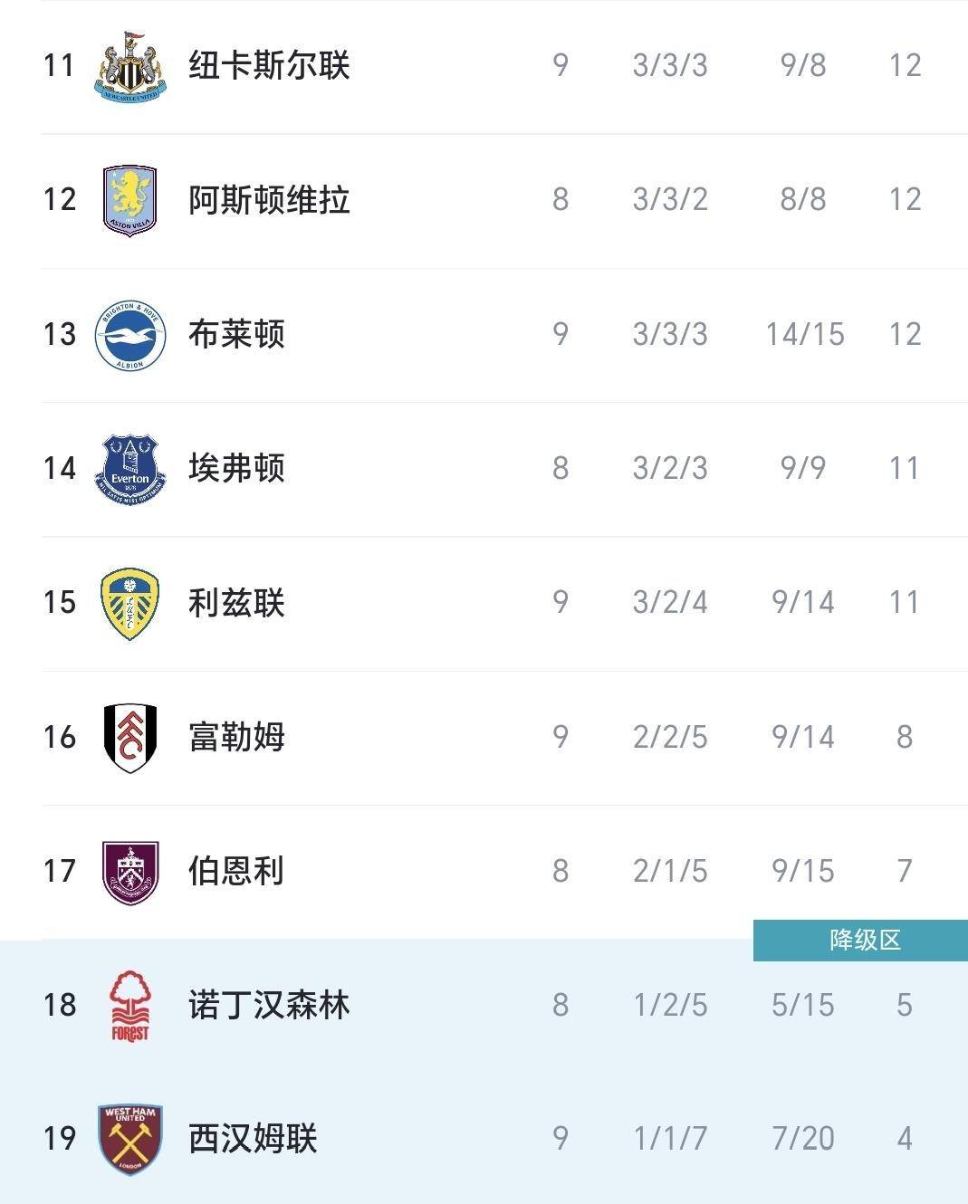Image resolution: width=968 pixels, height=1204 pixels.
Task: Tap the 伯恩利 team name
Action: click(236, 872)
